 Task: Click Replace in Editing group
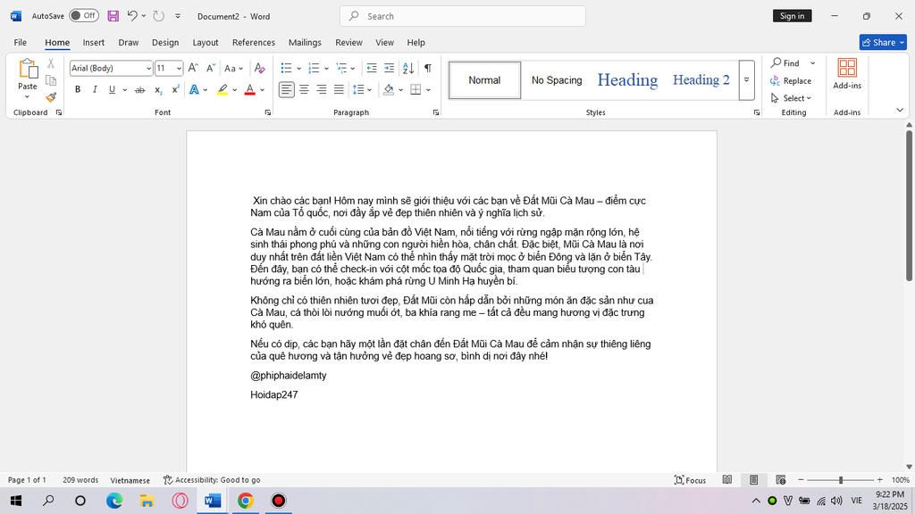click(791, 80)
